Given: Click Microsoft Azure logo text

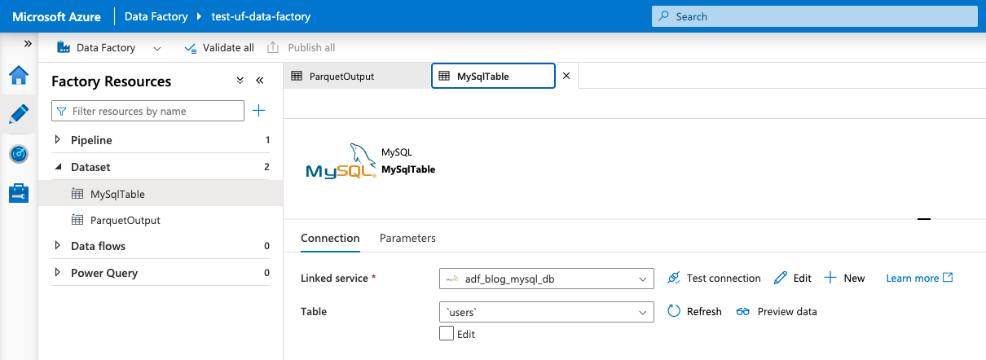Looking at the screenshot, I should (x=56, y=16).
